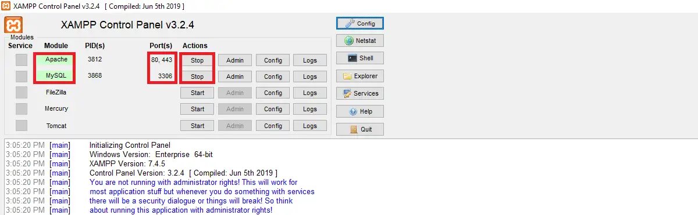Click MySQL PID 3868

click(95, 75)
